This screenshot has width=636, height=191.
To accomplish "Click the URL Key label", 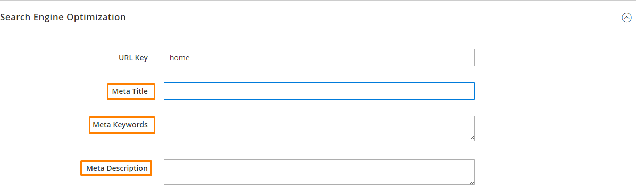I will (x=133, y=58).
